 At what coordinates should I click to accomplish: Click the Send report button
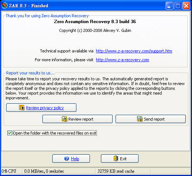click(x=151, y=119)
